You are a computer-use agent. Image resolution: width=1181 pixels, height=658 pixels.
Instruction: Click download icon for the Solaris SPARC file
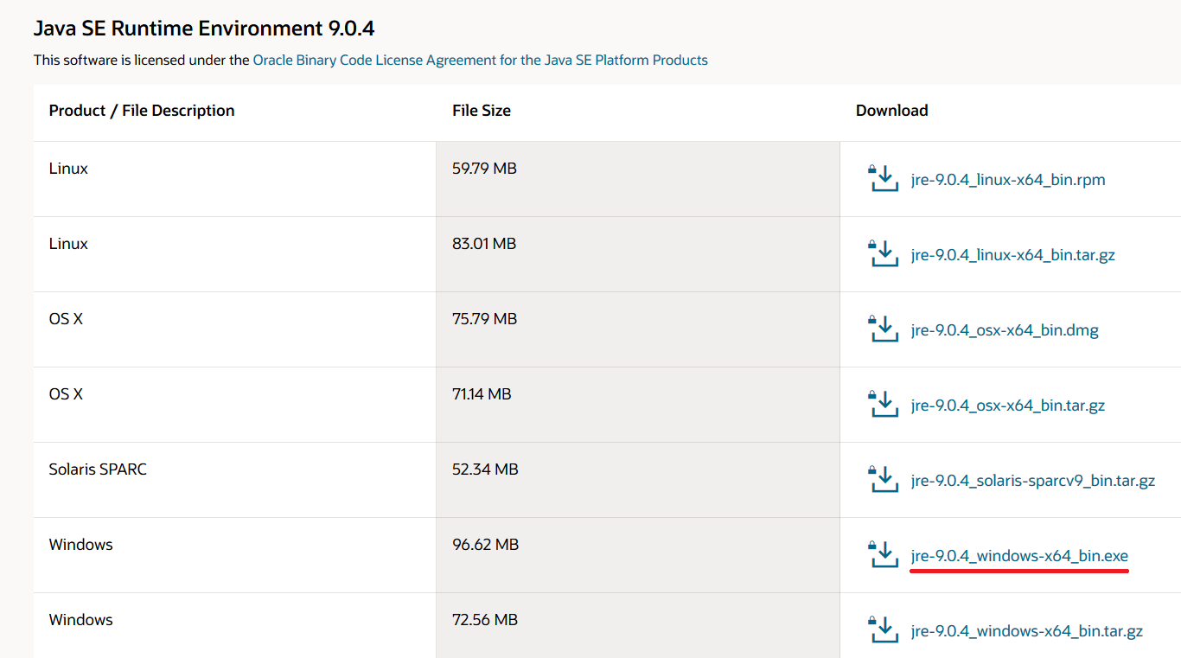click(883, 479)
